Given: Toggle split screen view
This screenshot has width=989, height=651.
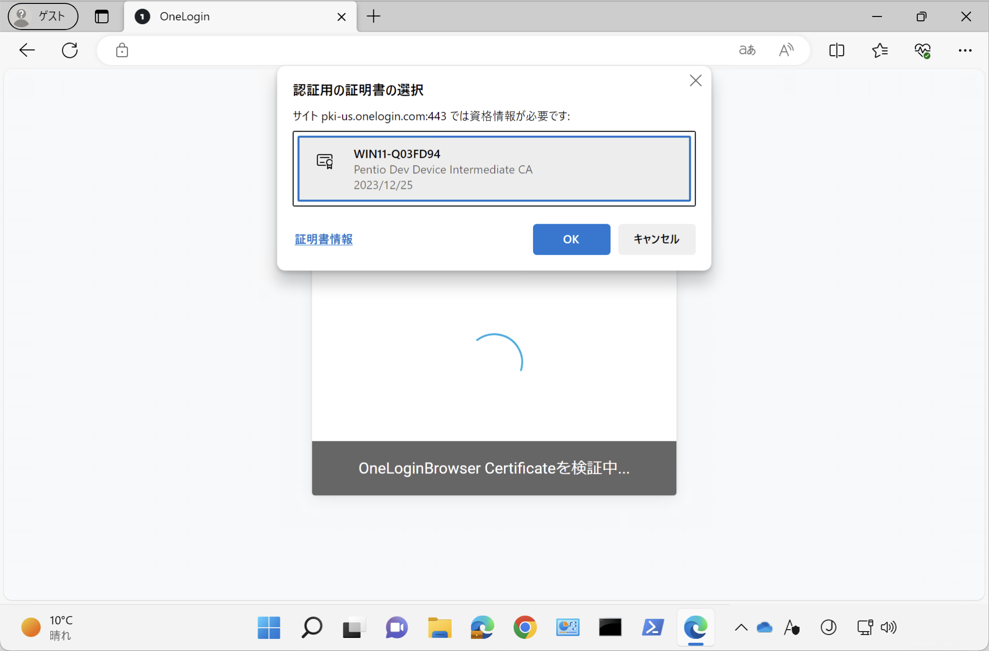Looking at the screenshot, I should (x=837, y=50).
